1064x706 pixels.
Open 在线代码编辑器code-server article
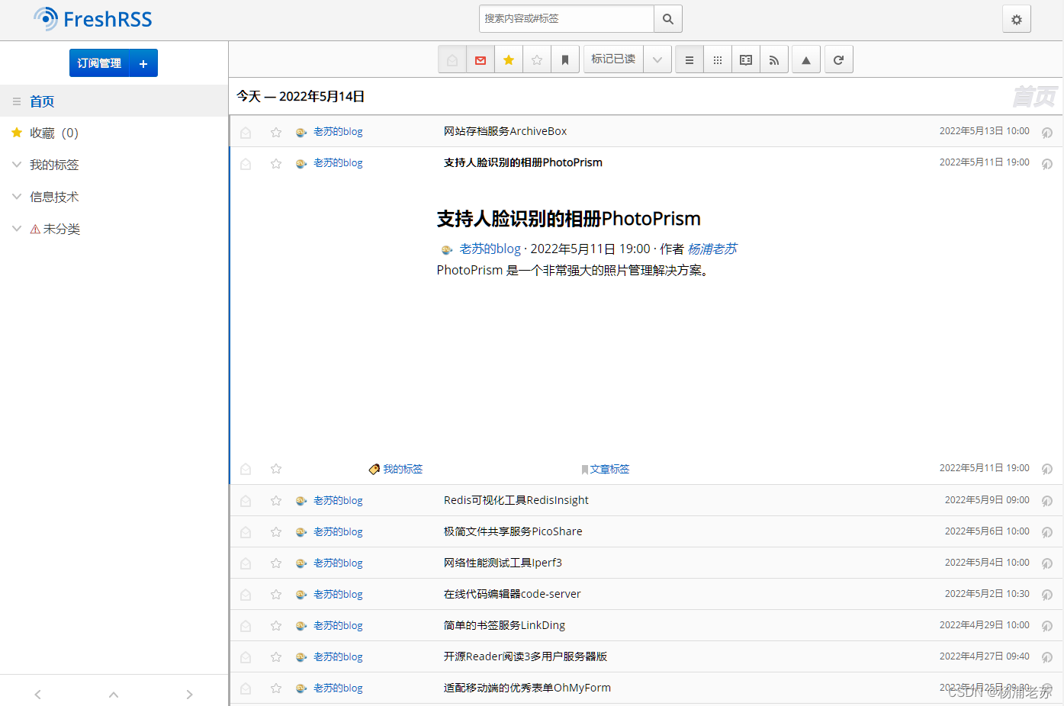(512, 594)
